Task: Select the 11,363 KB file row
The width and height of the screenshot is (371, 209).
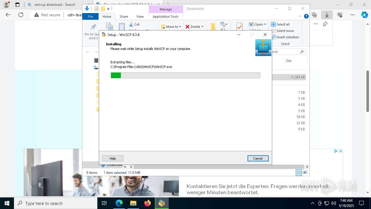Action: [x=289, y=77]
